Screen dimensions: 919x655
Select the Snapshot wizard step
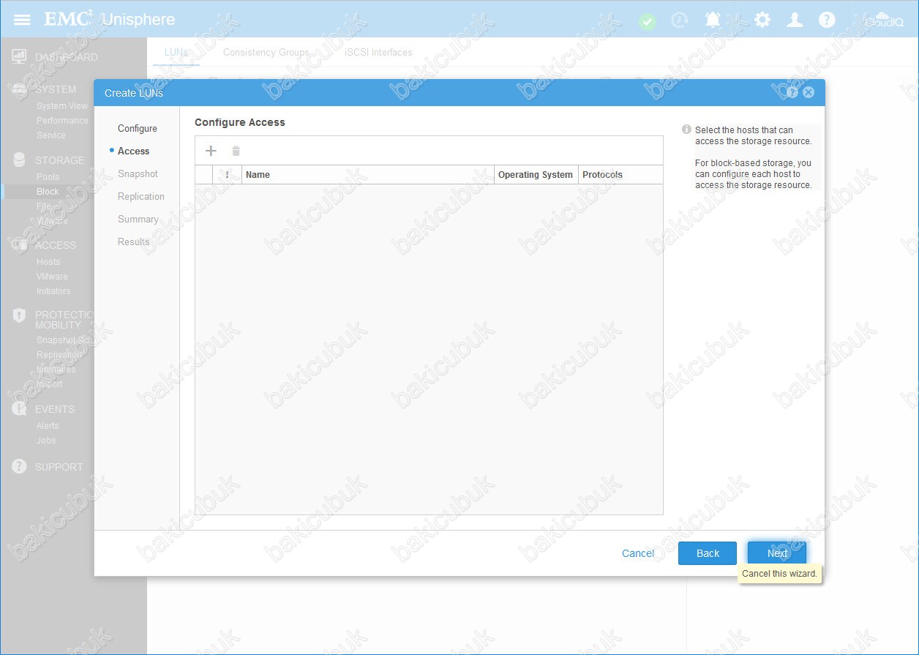coord(138,173)
